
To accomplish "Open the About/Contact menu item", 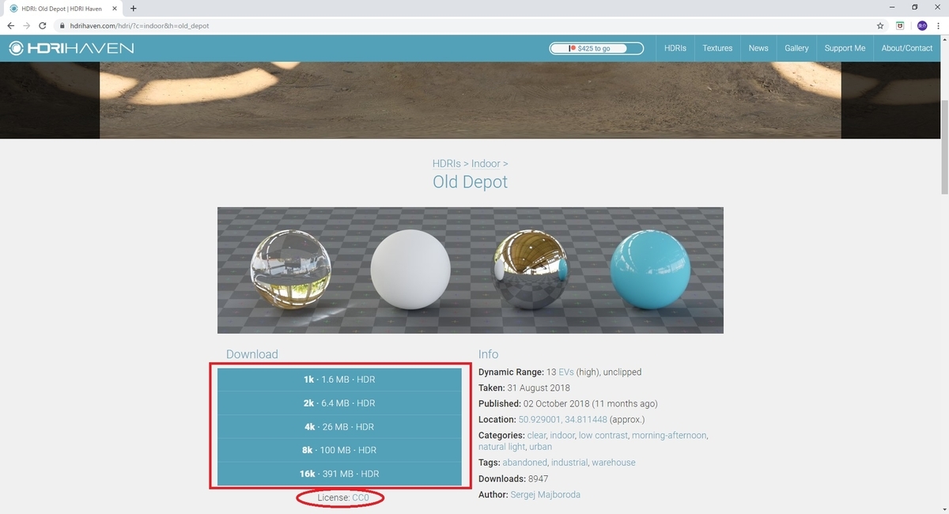I will (907, 48).
